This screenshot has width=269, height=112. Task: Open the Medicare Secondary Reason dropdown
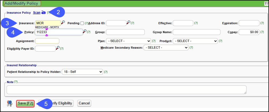click(166, 48)
